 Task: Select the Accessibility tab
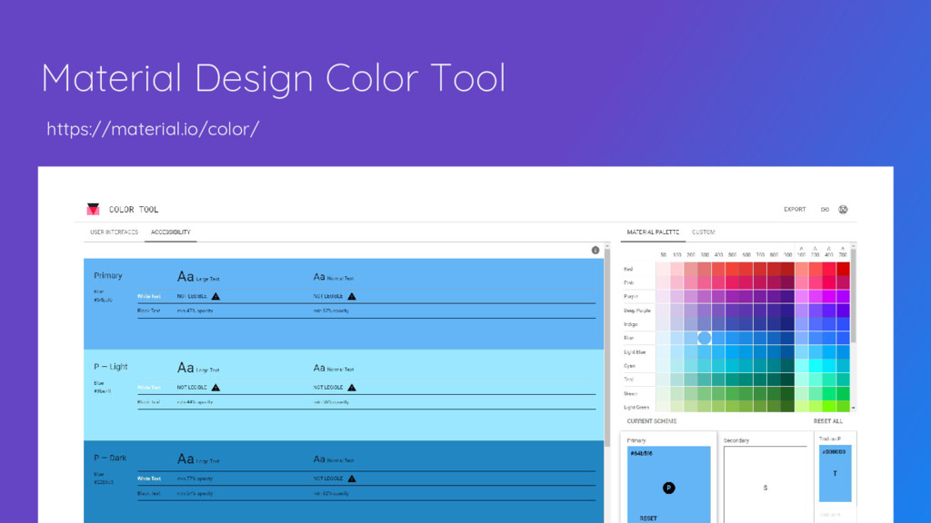point(170,232)
